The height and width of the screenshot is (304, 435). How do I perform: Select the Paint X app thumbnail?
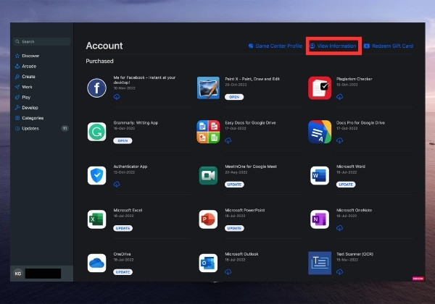(x=208, y=88)
